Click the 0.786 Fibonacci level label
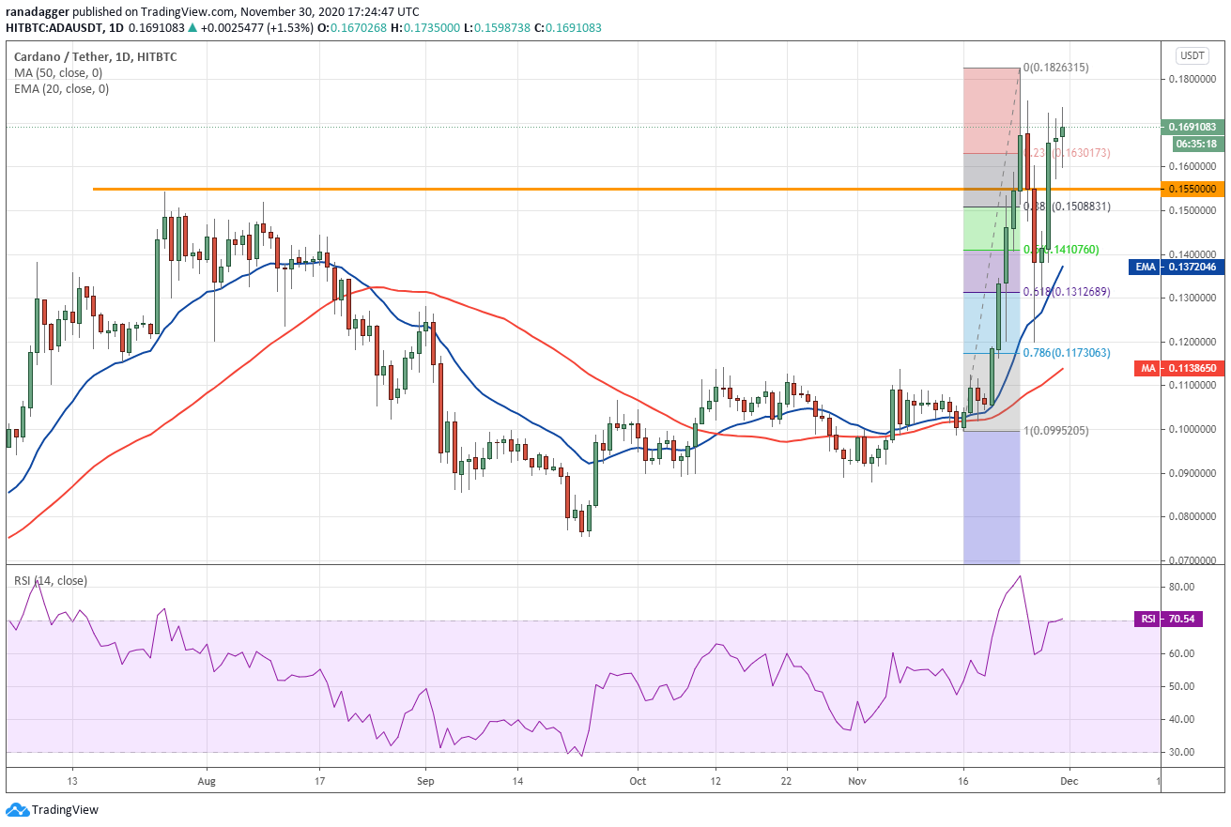This screenshot has width=1231, height=827. [1066, 353]
